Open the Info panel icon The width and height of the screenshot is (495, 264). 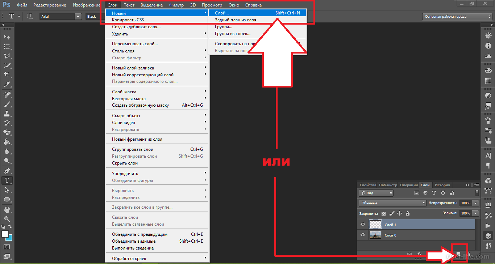tap(488, 46)
